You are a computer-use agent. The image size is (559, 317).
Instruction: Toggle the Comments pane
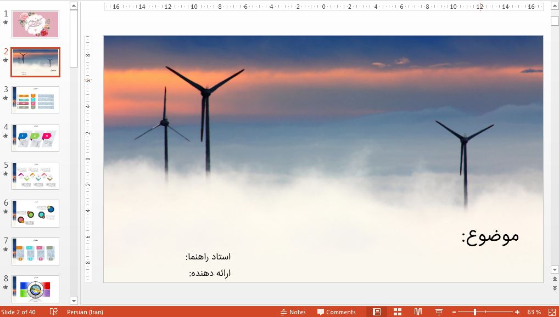(x=336, y=312)
